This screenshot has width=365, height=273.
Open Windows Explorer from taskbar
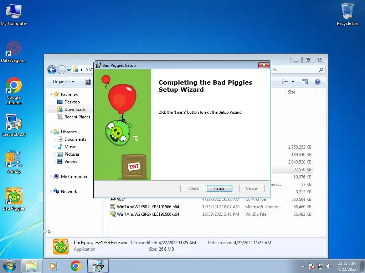coord(32,266)
